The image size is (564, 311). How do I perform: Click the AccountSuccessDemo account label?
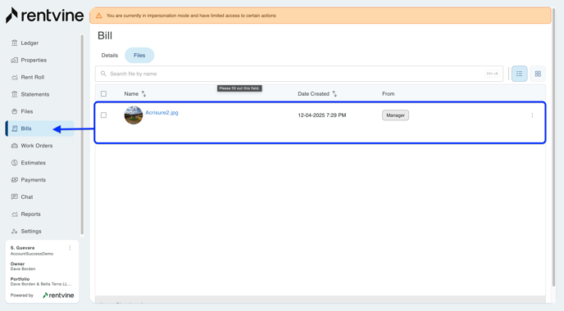click(32, 254)
